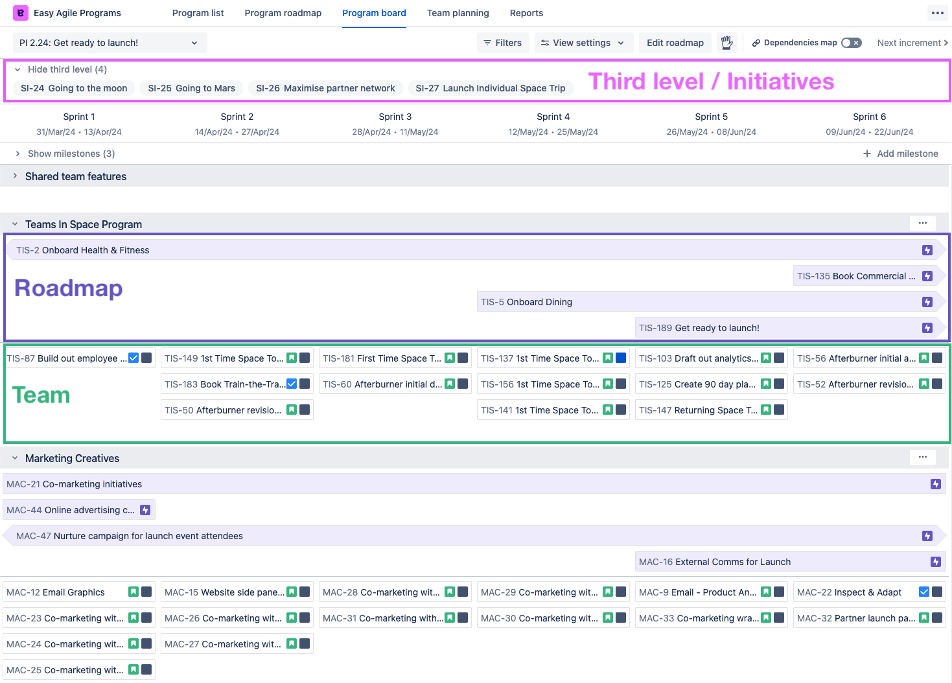
Task: Open the Reports tab
Action: [526, 13]
